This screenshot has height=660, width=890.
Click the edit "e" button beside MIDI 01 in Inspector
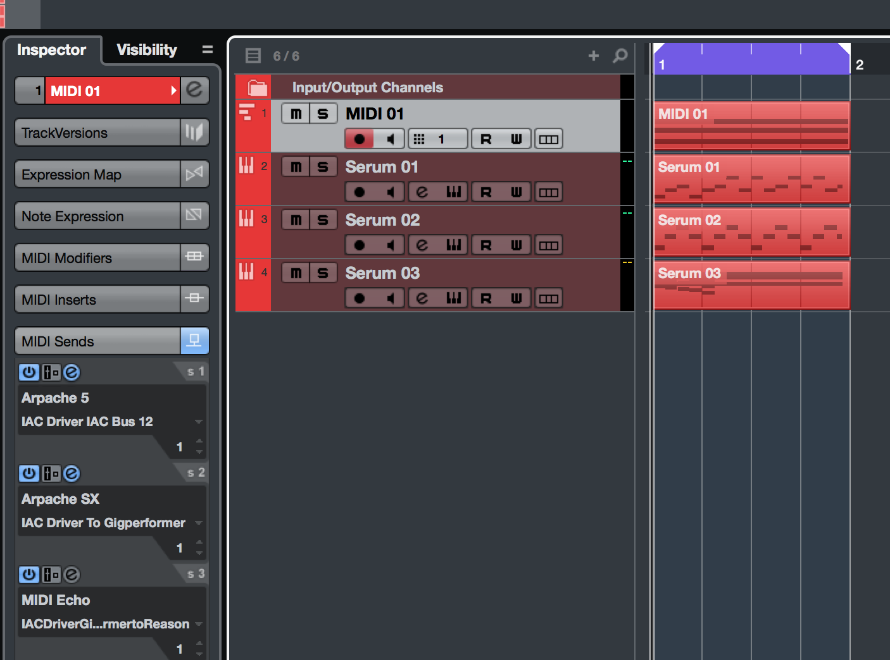click(x=195, y=90)
